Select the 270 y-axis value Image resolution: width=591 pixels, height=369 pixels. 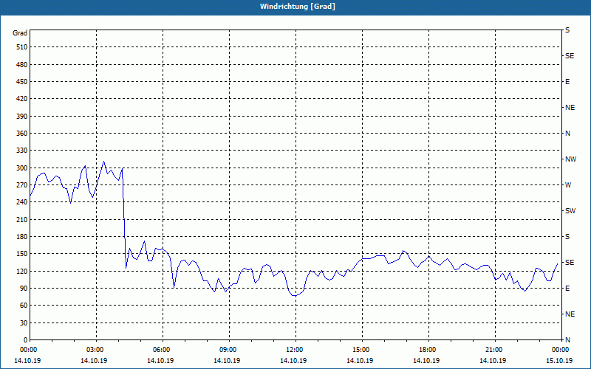[22, 185]
